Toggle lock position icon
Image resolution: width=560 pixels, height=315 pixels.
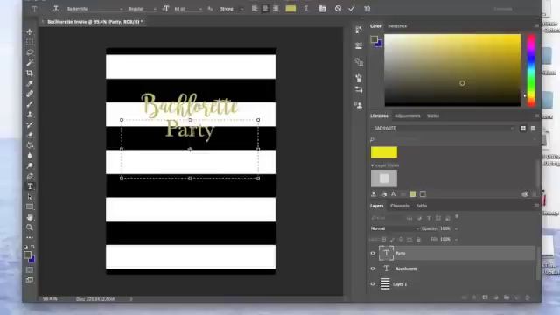click(401, 239)
